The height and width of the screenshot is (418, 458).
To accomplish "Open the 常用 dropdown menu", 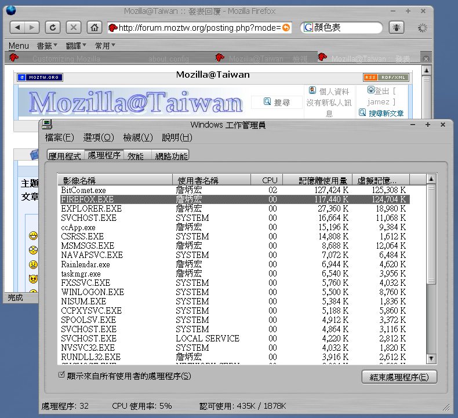I will point(105,45).
